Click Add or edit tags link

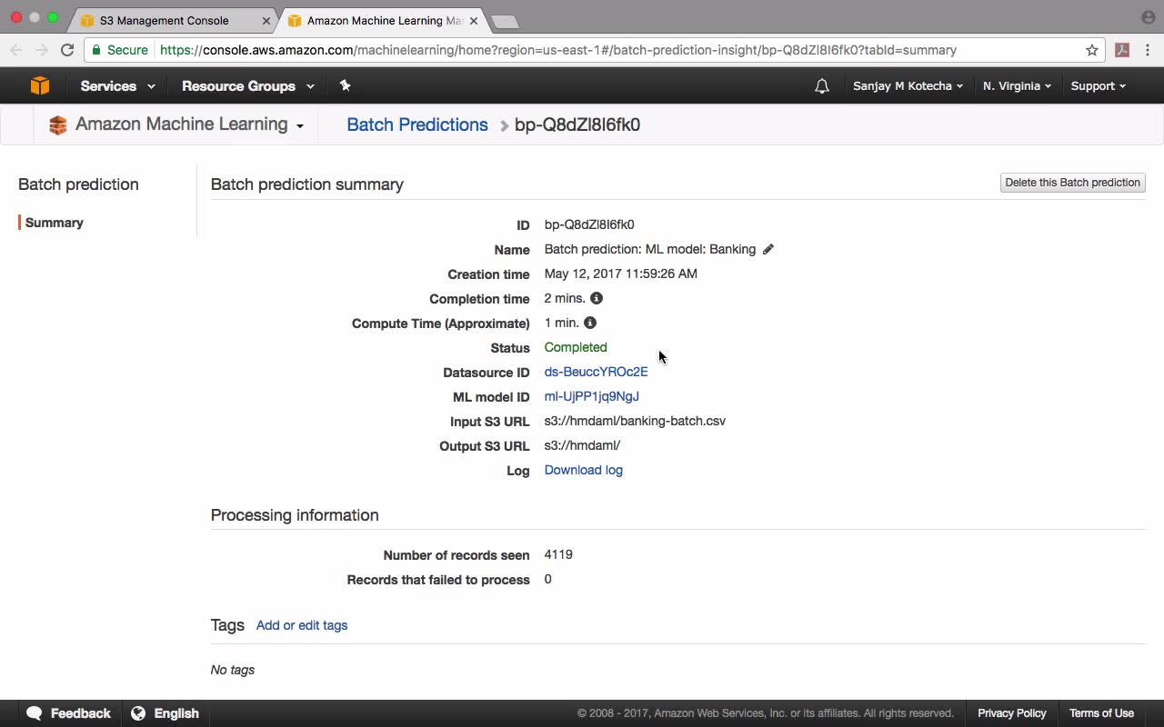tap(302, 625)
